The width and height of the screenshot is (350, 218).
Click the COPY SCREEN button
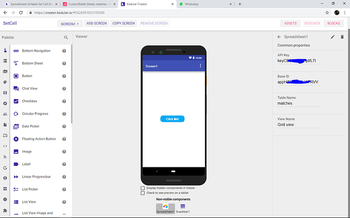[123, 23]
